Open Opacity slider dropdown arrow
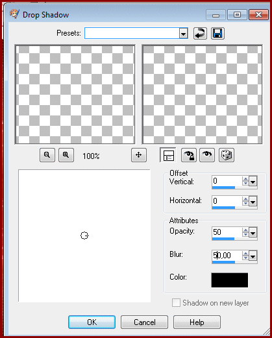 (x=253, y=232)
